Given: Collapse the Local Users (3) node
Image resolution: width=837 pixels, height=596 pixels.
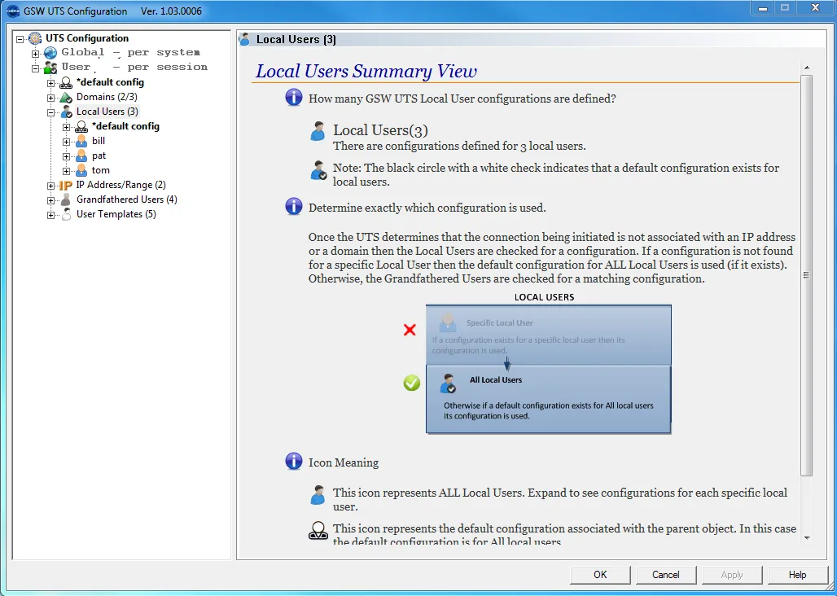Looking at the screenshot, I should click(x=50, y=113).
